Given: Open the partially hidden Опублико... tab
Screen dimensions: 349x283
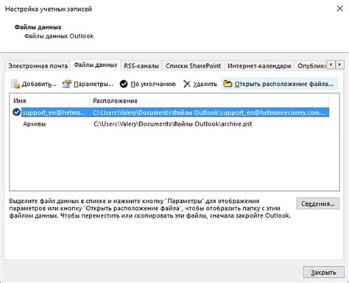Looking at the screenshot, I should click(x=311, y=66).
